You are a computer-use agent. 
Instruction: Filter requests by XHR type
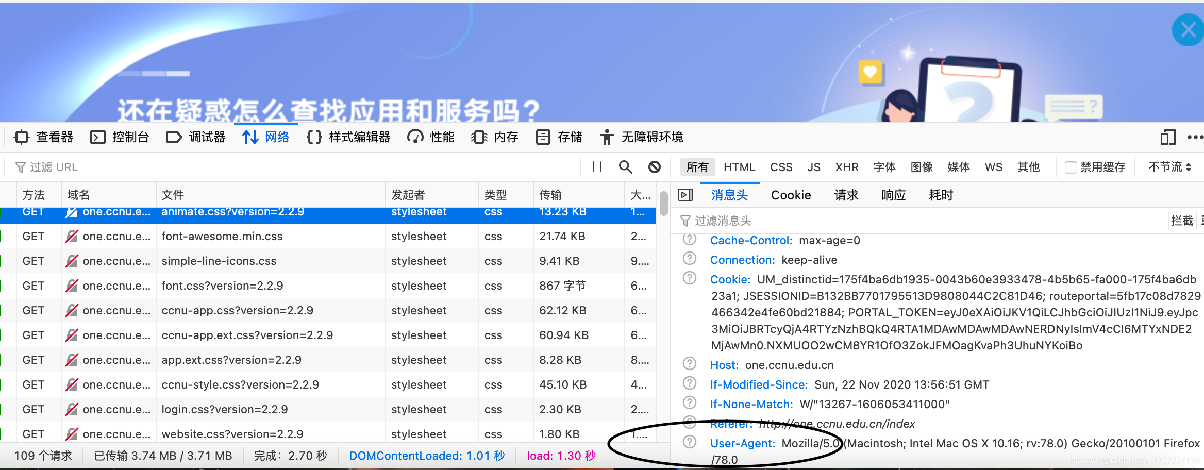point(847,167)
